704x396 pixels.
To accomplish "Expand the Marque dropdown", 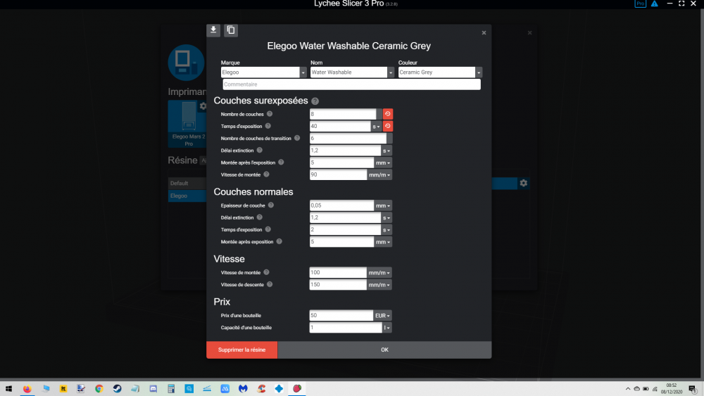I will pyautogui.click(x=303, y=72).
